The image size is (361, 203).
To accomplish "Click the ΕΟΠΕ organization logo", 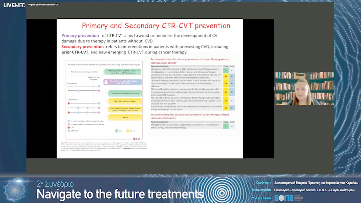I will 284,197.
